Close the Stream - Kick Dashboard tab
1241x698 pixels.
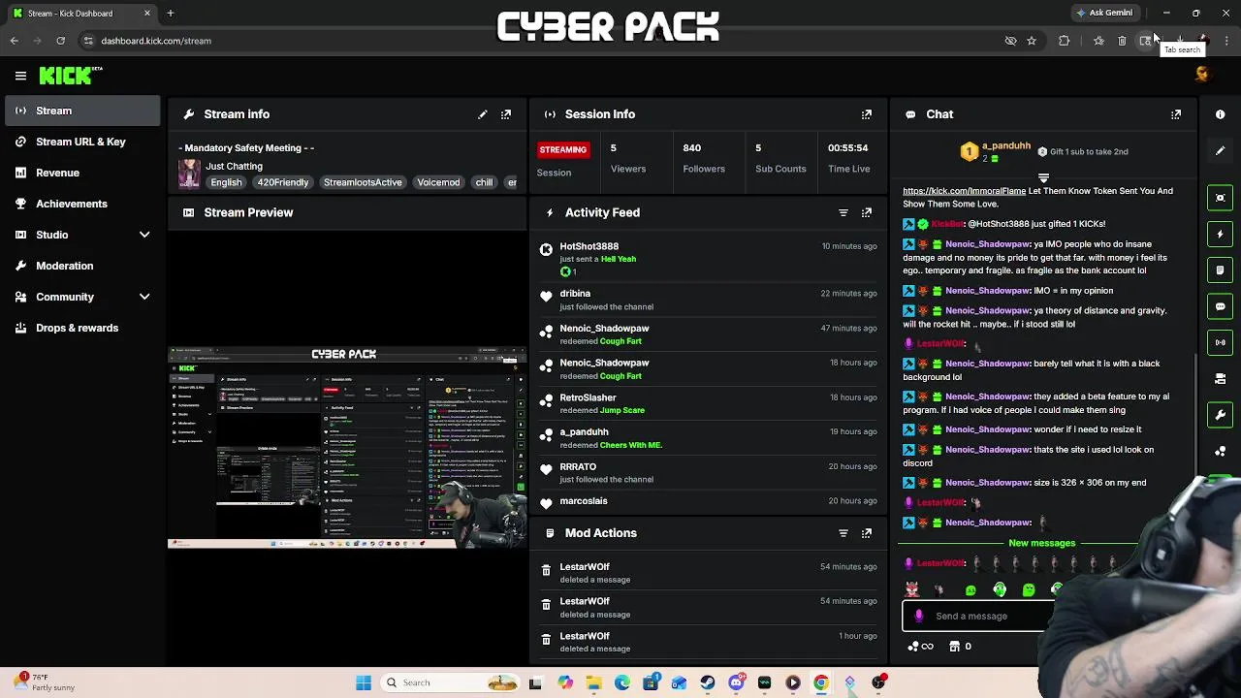(x=147, y=14)
